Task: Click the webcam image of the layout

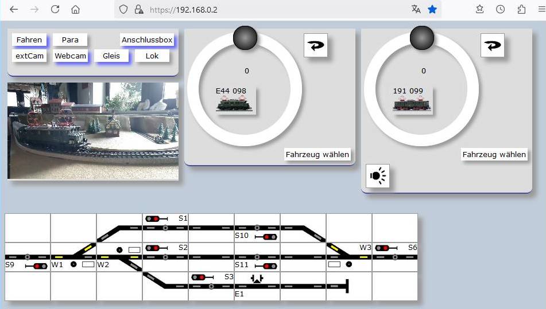Action: (93, 131)
